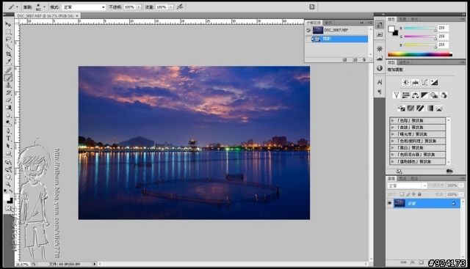
Task: Add a Photo Filter adjustment
Action: pos(434,95)
